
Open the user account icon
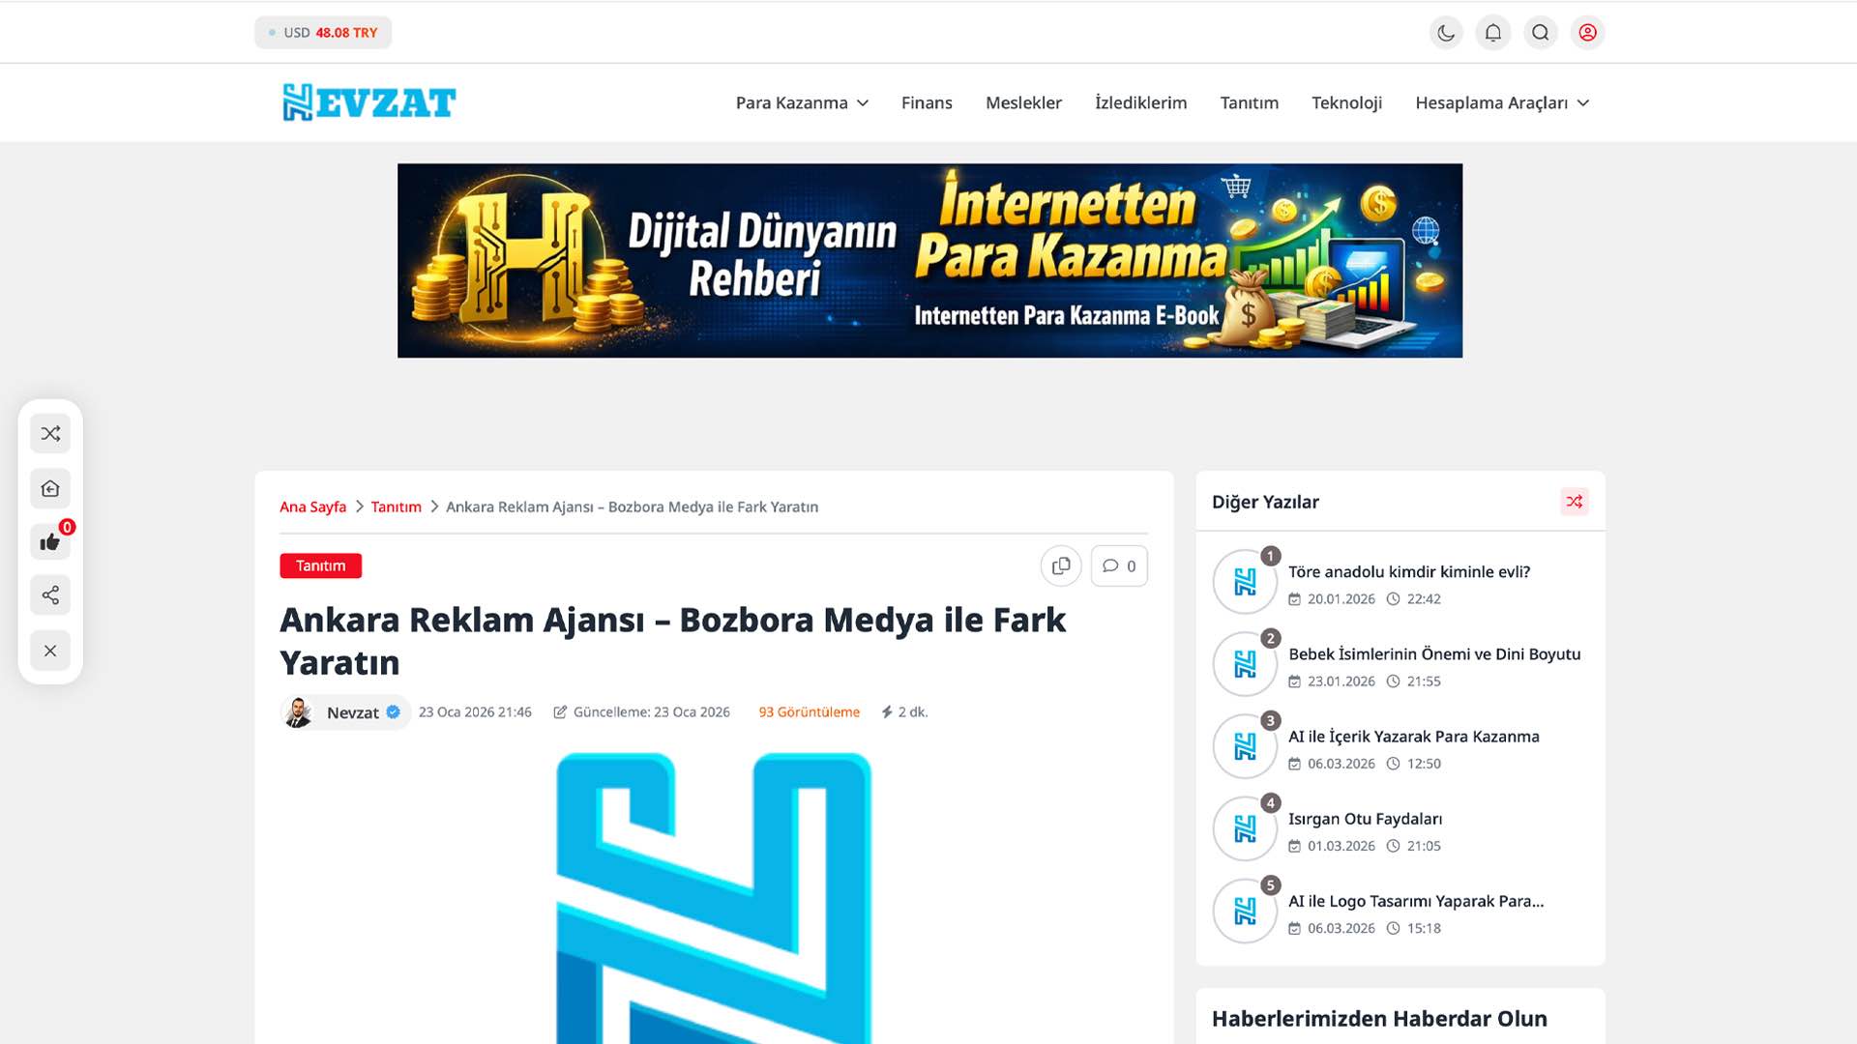[1588, 33]
